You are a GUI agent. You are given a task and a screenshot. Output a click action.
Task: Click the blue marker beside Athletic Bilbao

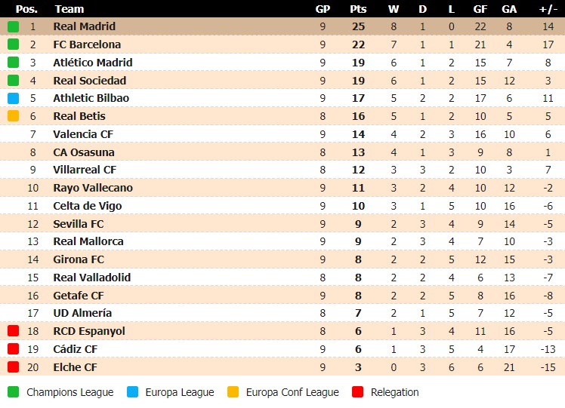click(x=14, y=98)
